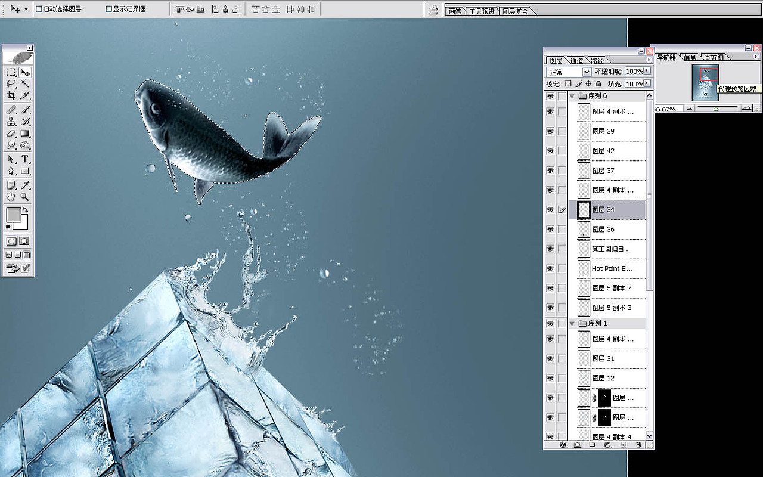Select the Pen tool
Viewport: 763px width, 477px height.
(11, 171)
